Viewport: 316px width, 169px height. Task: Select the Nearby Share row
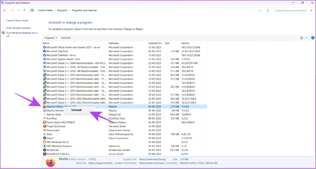point(124,114)
